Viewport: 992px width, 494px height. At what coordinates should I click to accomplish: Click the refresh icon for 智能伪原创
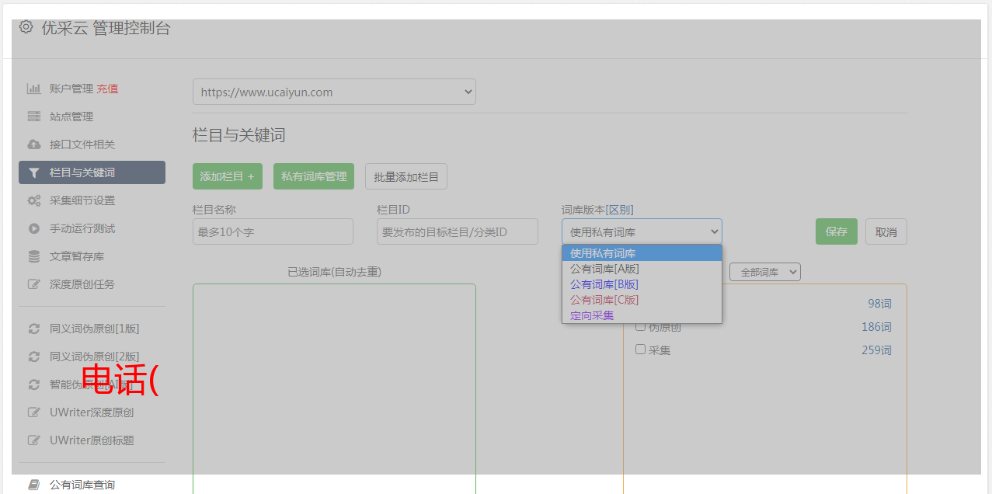[34, 384]
